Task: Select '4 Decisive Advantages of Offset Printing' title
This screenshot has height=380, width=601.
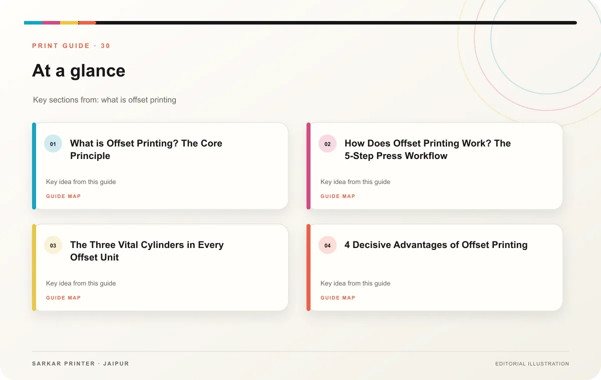Action: tap(436, 245)
